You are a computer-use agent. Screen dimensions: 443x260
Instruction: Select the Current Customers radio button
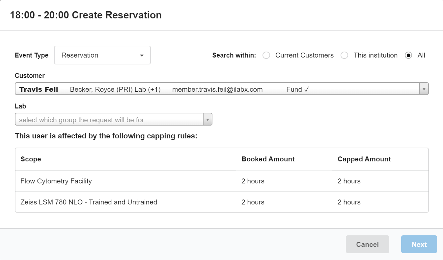click(266, 56)
